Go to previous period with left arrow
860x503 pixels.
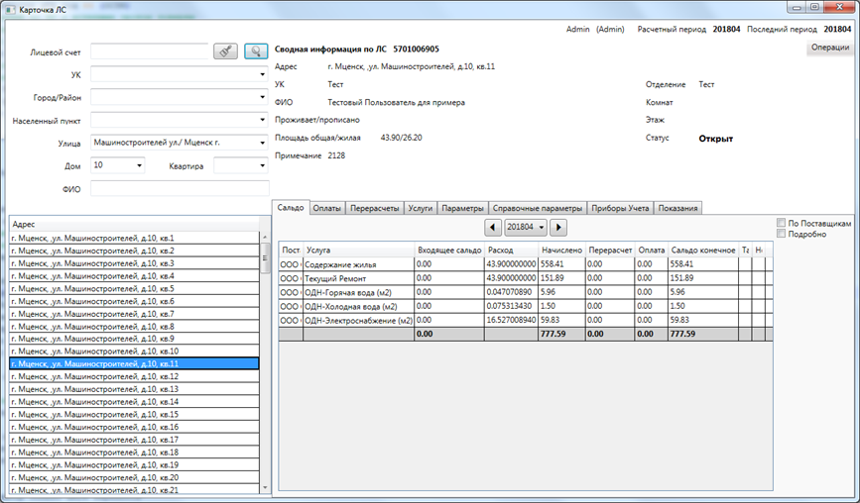click(493, 228)
